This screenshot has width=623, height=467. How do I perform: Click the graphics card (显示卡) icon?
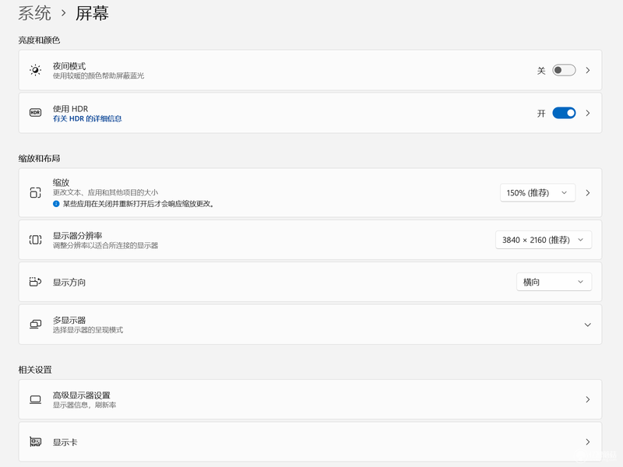point(35,442)
